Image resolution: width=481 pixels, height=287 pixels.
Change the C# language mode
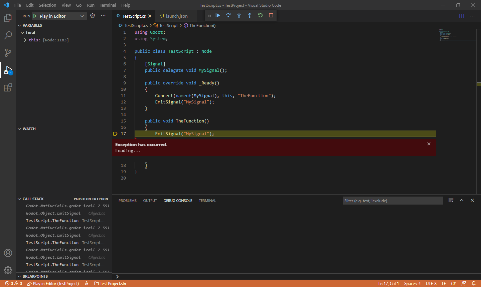[x=453, y=283]
